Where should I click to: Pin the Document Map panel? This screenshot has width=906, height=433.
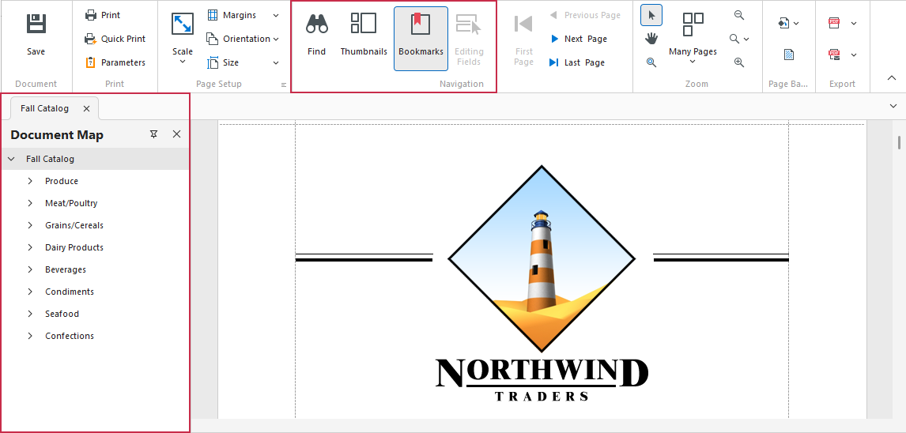[x=153, y=134]
